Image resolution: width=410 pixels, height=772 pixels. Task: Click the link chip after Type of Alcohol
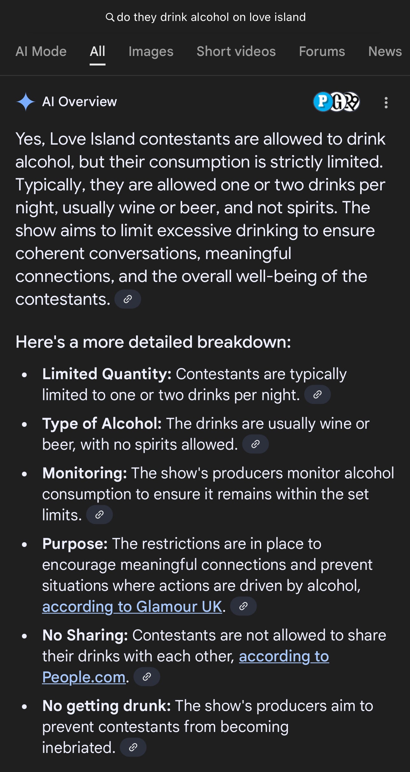pyautogui.click(x=256, y=444)
